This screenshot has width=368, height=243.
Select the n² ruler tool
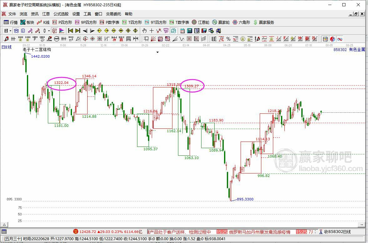pos(71,39)
